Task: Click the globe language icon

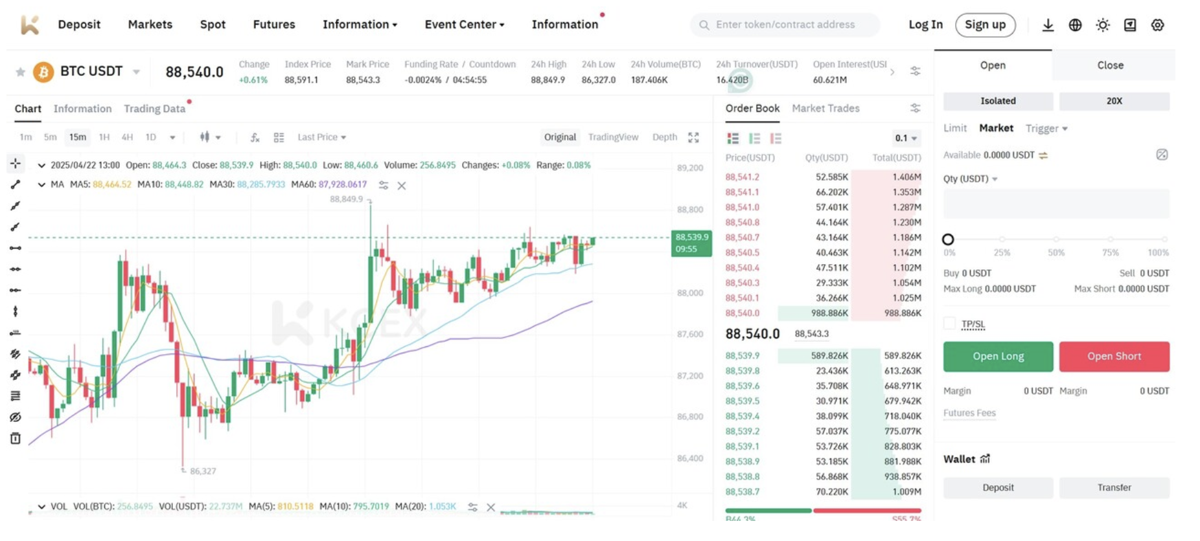Action: pyautogui.click(x=1075, y=25)
